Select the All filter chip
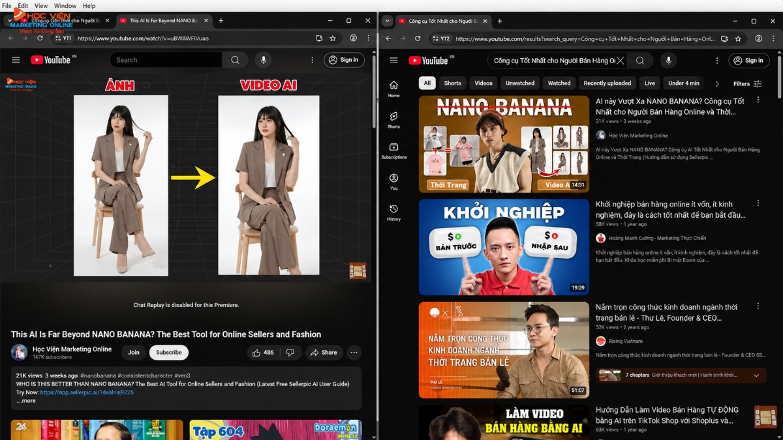Image resolution: width=783 pixels, height=440 pixels. [427, 83]
